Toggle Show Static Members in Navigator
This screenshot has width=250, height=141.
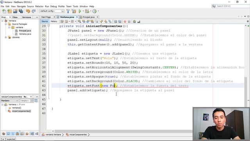click(13, 134)
